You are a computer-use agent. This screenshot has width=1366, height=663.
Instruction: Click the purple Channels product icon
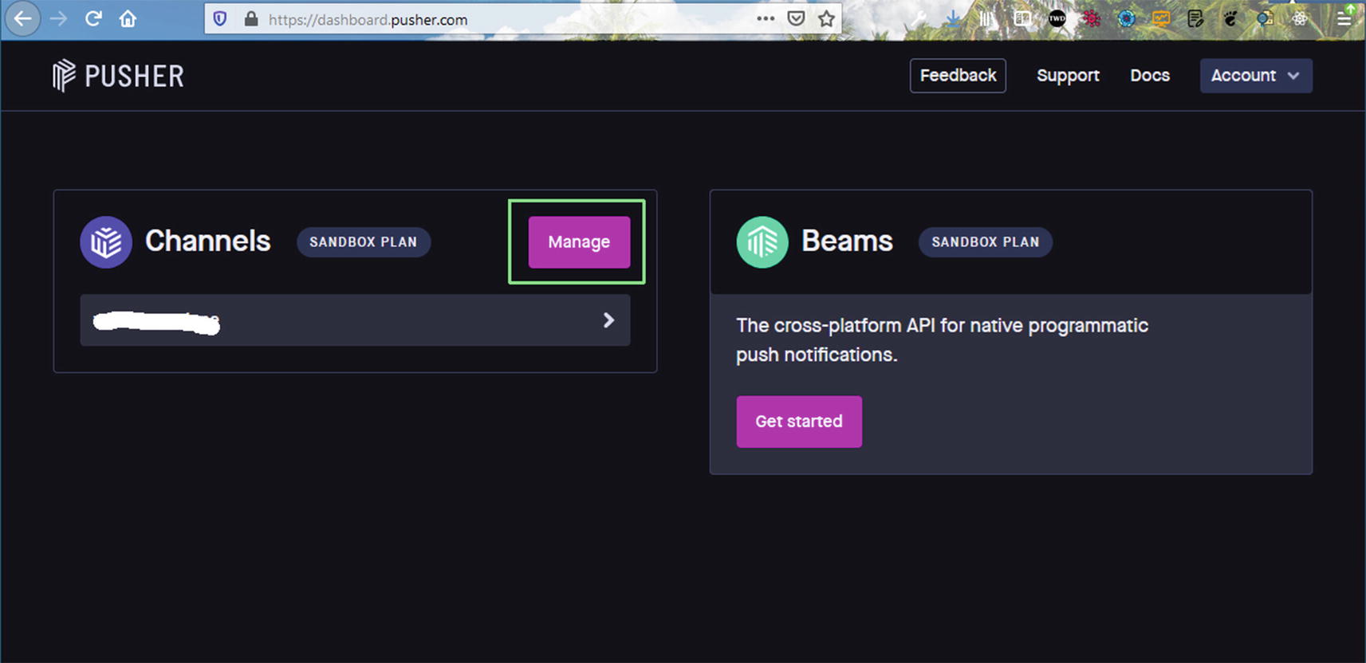(106, 242)
